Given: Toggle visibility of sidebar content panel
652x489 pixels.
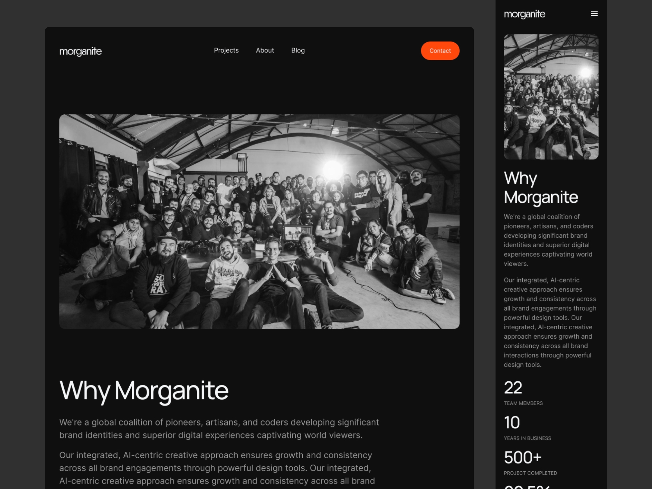Looking at the screenshot, I should point(594,13).
